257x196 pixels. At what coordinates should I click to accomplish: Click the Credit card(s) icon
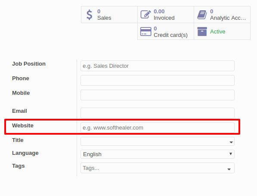pos(146,32)
